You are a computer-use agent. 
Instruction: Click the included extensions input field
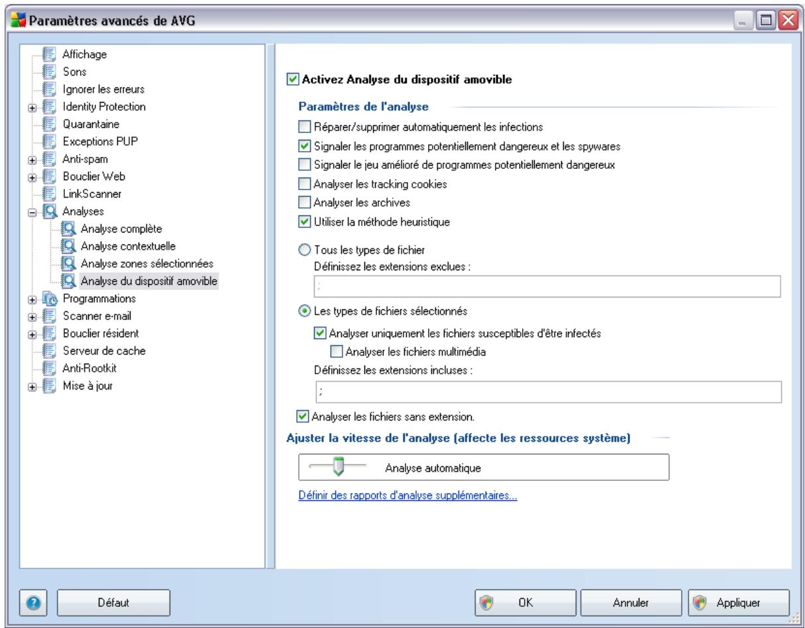pos(547,392)
